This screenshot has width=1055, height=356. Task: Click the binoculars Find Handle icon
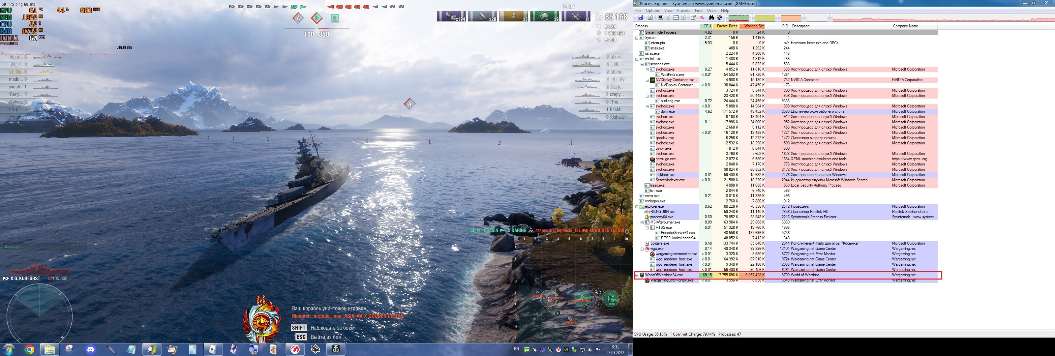[x=711, y=17]
